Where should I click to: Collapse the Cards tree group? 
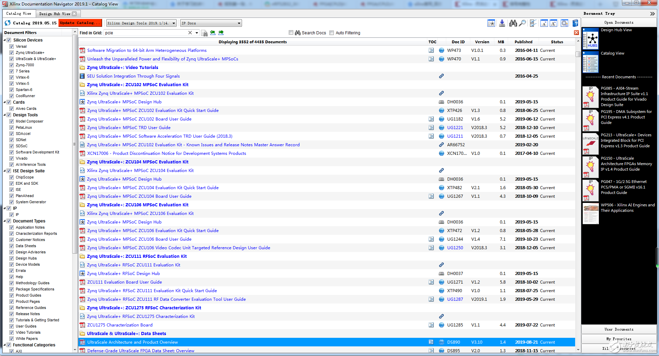pos(5,102)
